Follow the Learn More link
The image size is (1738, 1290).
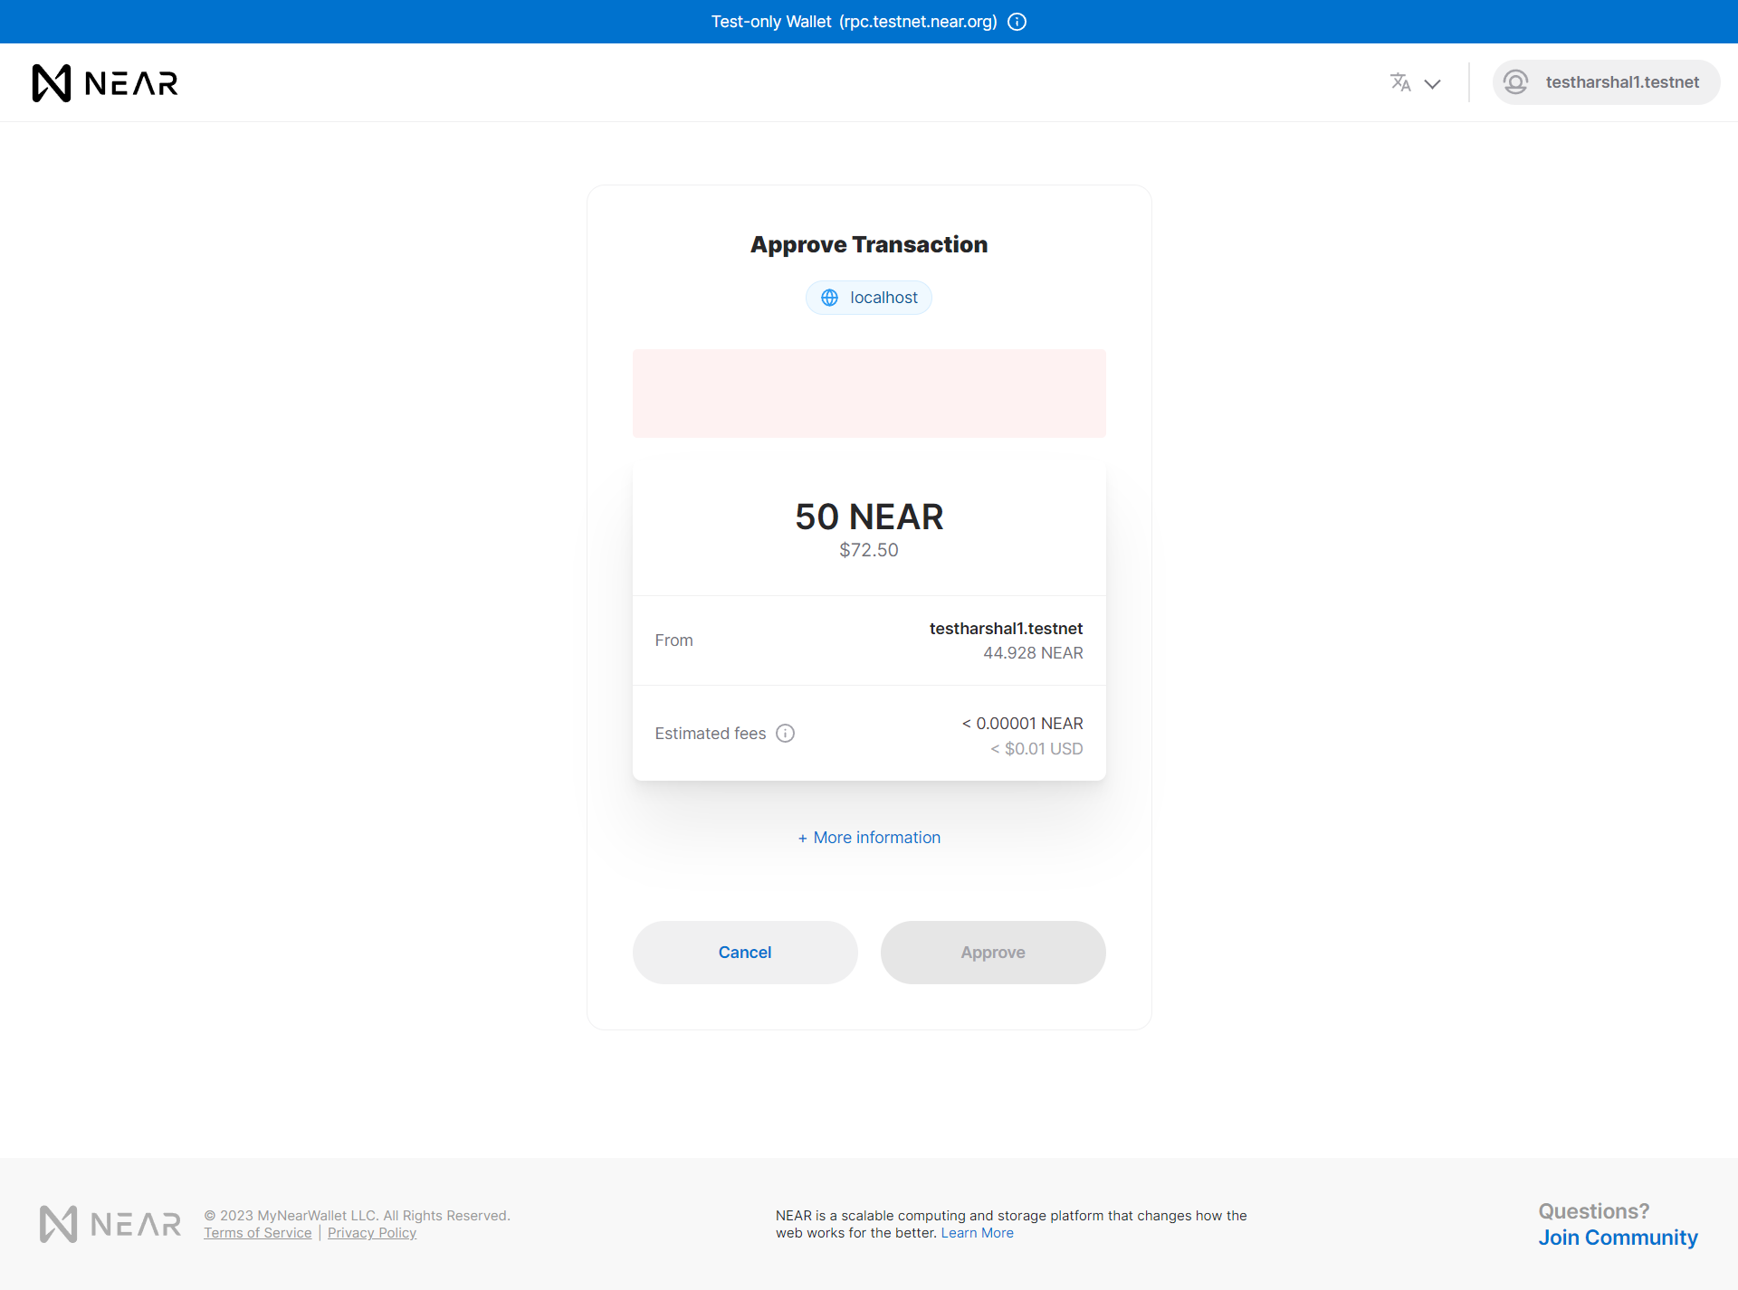pos(977,1233)
